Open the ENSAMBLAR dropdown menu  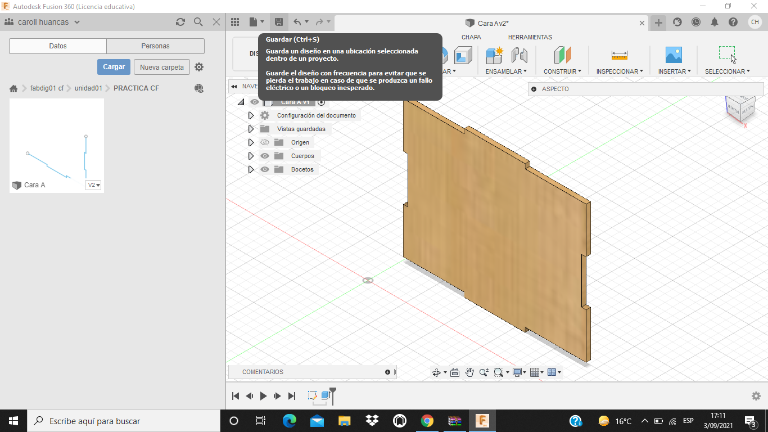click(506, 71)
